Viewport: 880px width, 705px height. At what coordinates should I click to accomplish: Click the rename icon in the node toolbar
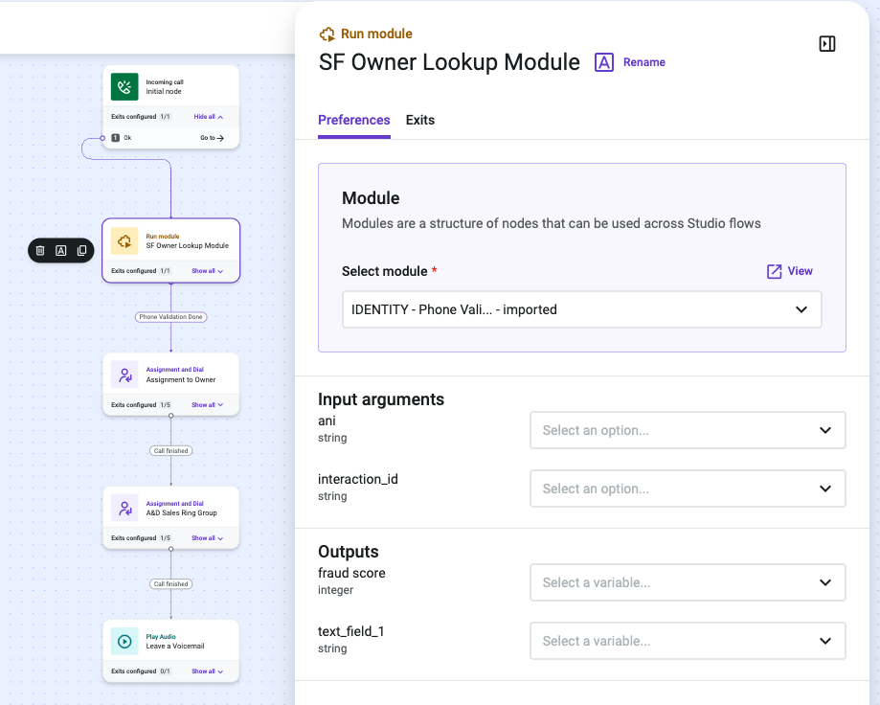pos(60,250)
